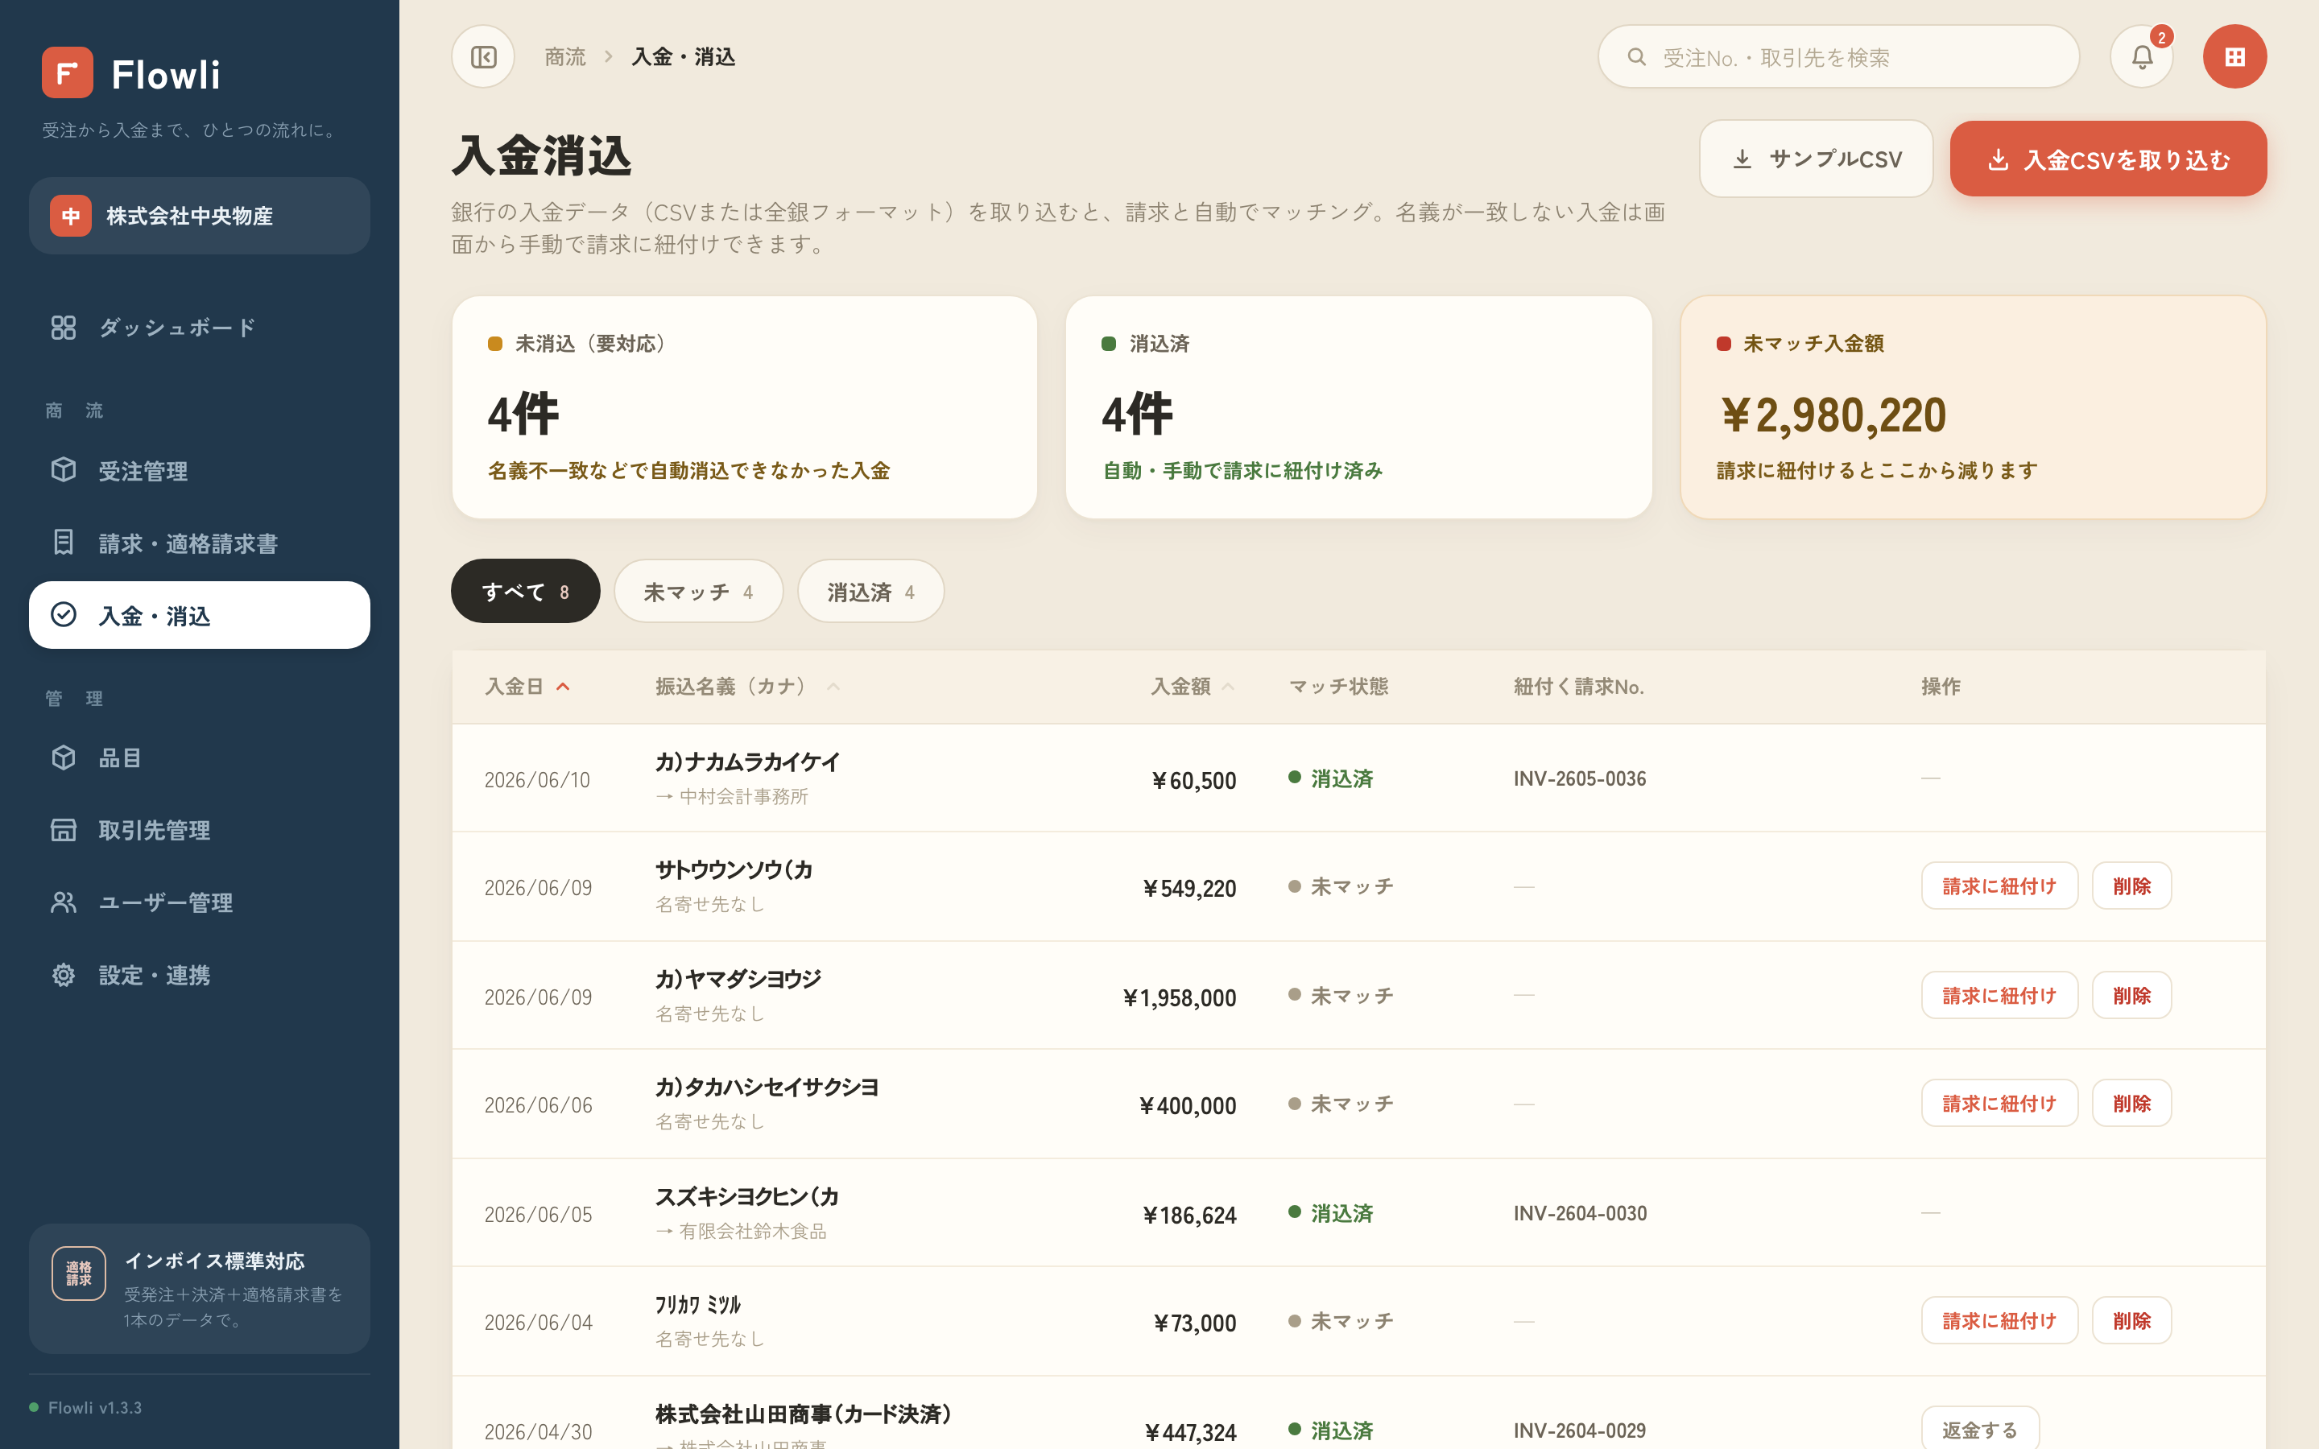The height and width of the screenshot is (1449, 2319).
Task: Sort by 振込名義(カナ) column
Action: pos(747,686)
